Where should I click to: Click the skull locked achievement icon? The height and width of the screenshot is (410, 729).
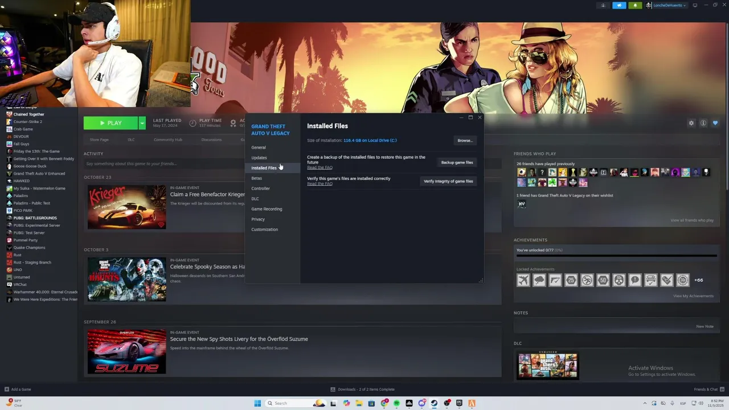619,280
